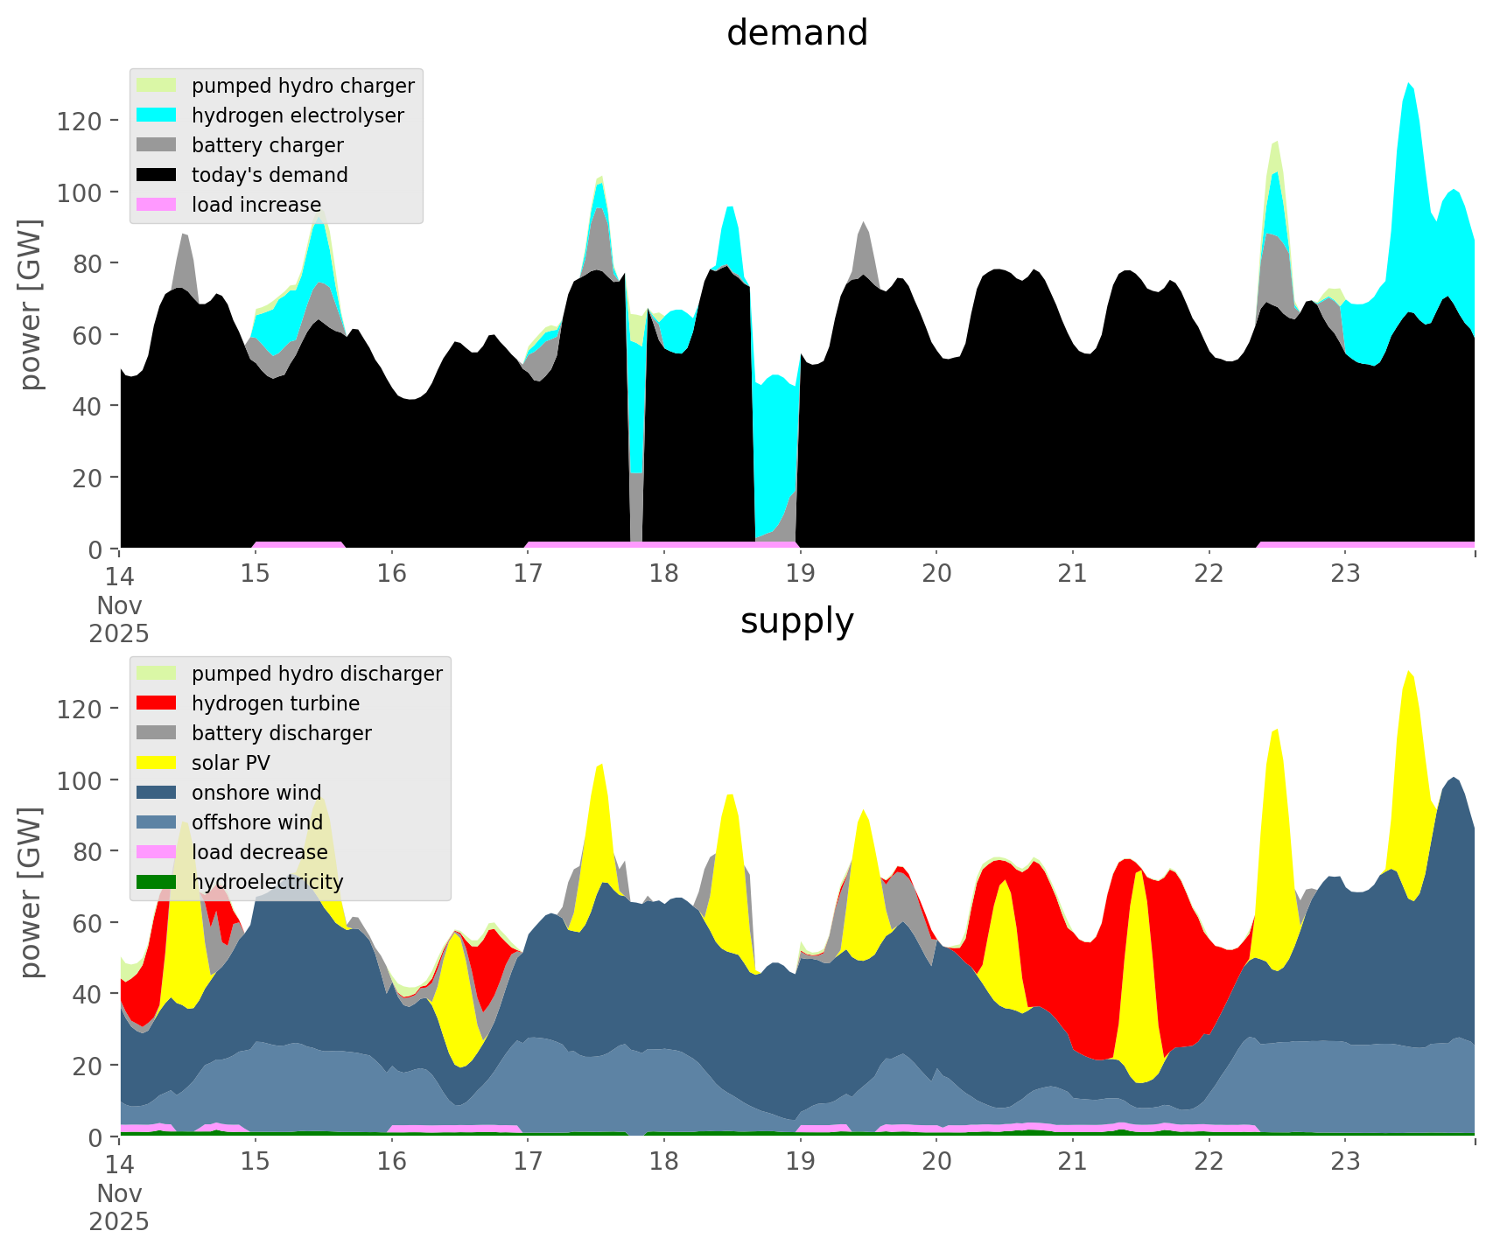Select the red hydrogen turbine legend swatch

click(x=158, y=703)
